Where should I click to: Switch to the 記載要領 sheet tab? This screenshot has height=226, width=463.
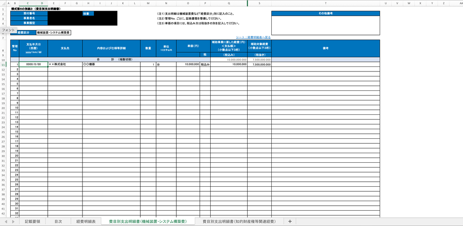pos(32,222)
